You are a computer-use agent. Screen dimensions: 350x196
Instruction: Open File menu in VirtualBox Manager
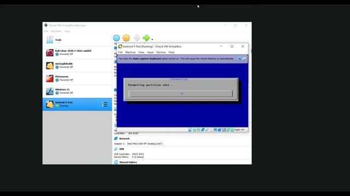[x=46, y=31]
